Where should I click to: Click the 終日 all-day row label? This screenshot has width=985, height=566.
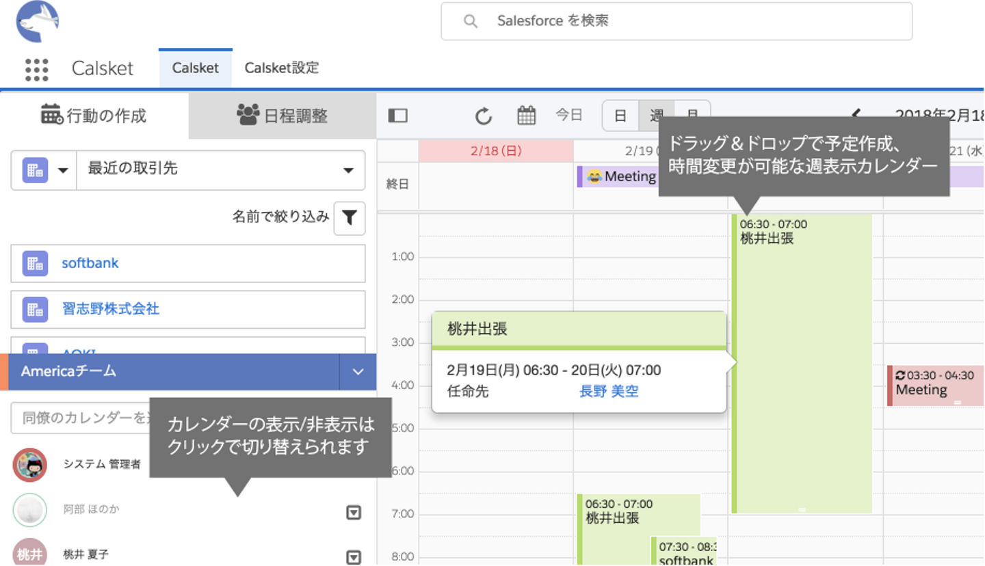[398, 184]
